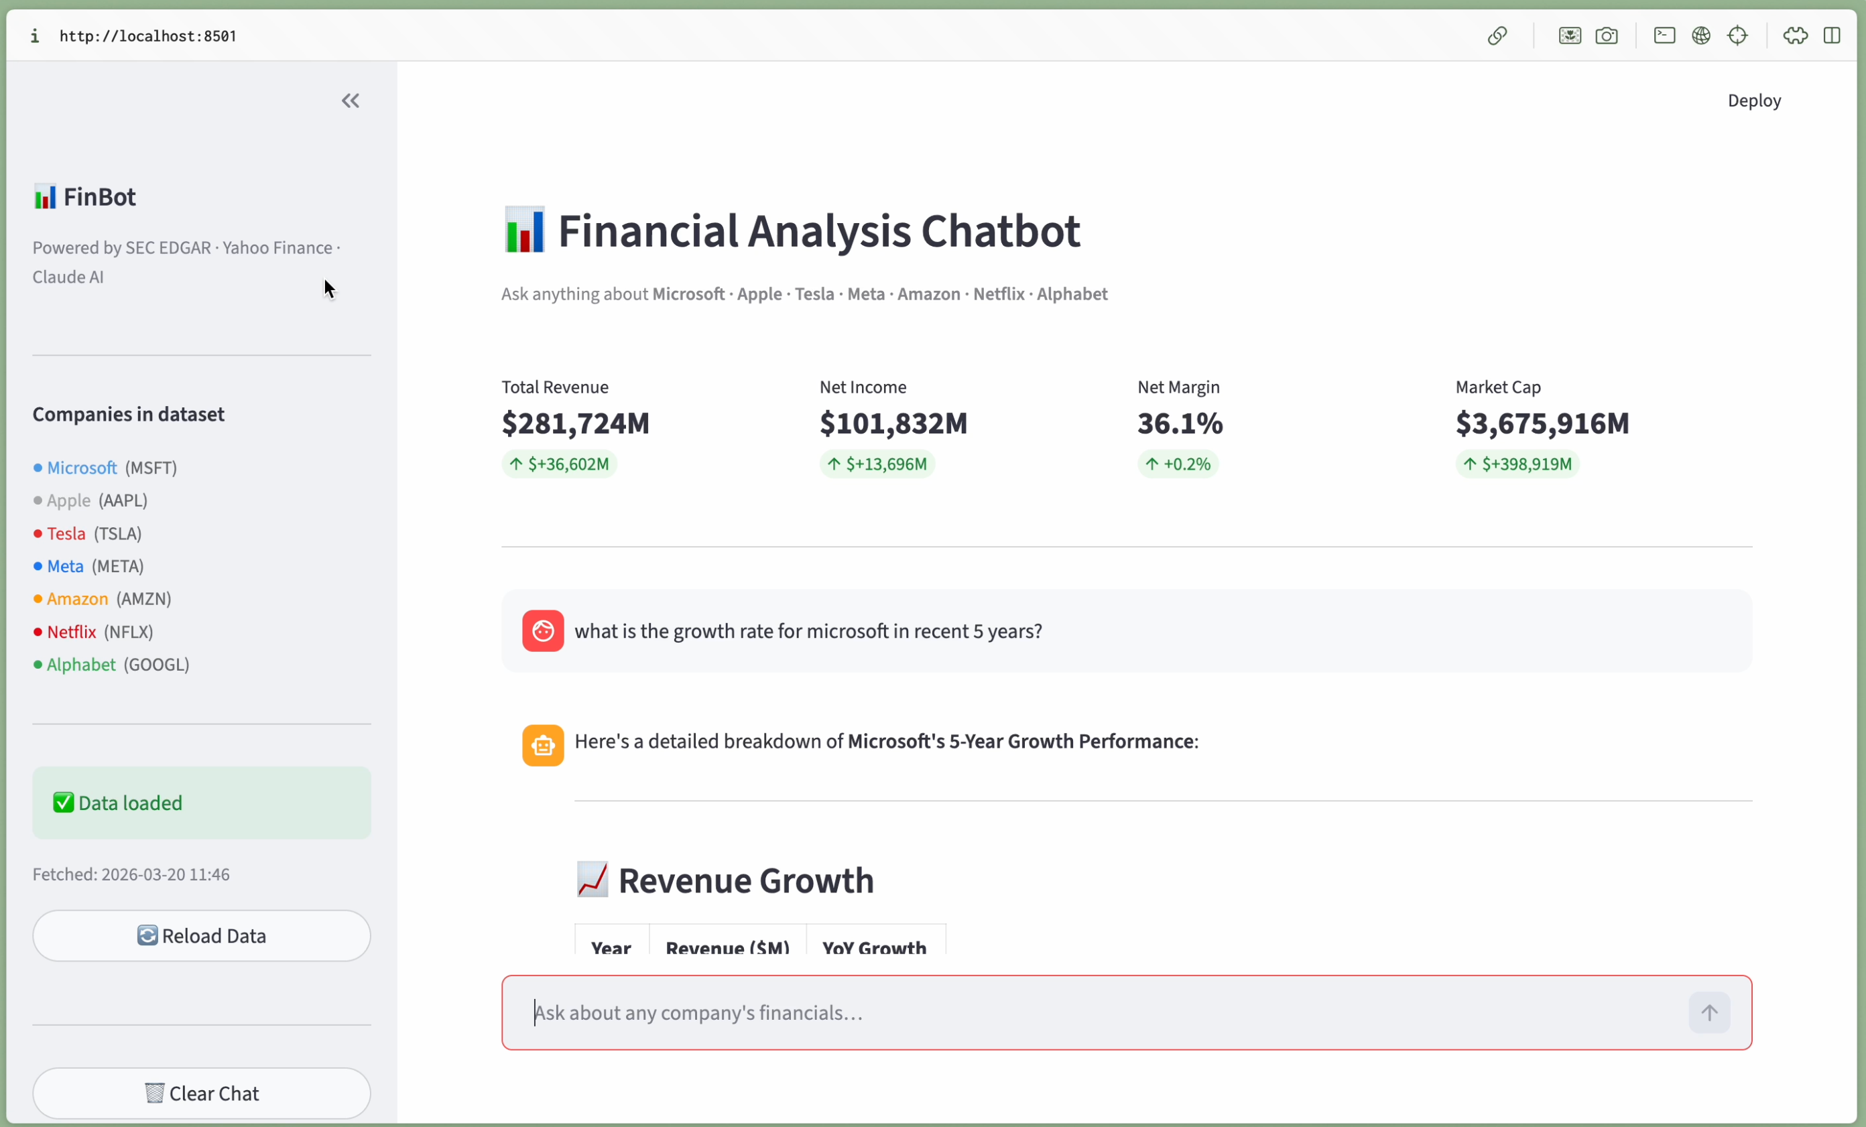Image resolution: width=1866 pixels, height=1127 pixels.
Task: Select Microsoft (MSFT) in companies list
Action: 105,468
